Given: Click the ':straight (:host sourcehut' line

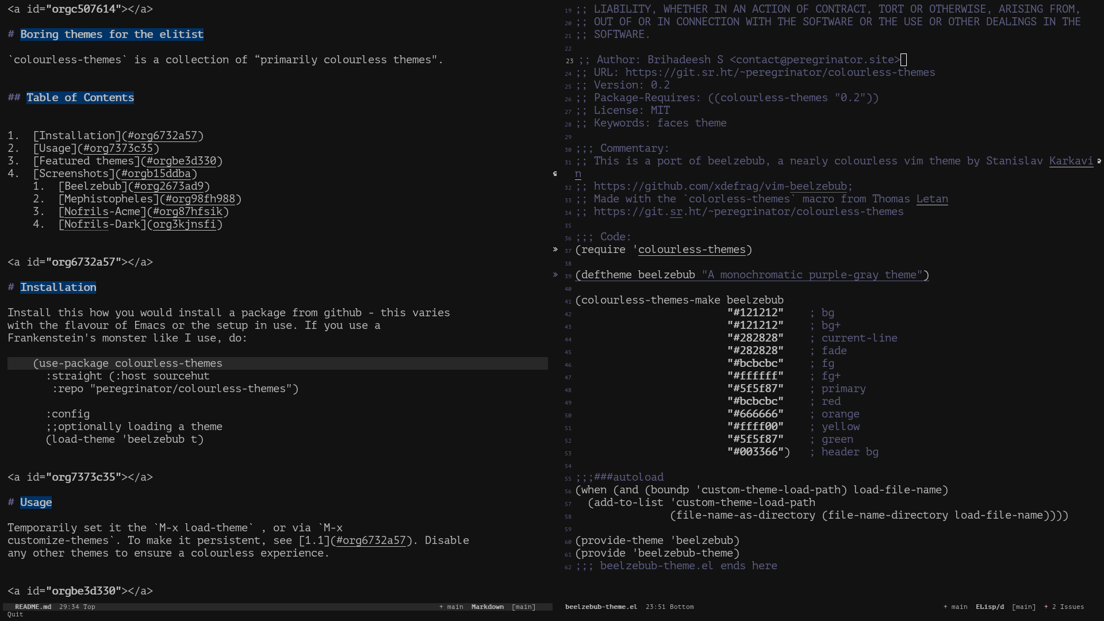Looking at the screenshot, I should click(128, 376).
